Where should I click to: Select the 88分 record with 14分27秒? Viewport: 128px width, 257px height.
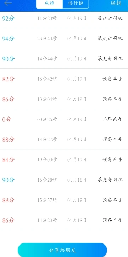click(64, 140)
